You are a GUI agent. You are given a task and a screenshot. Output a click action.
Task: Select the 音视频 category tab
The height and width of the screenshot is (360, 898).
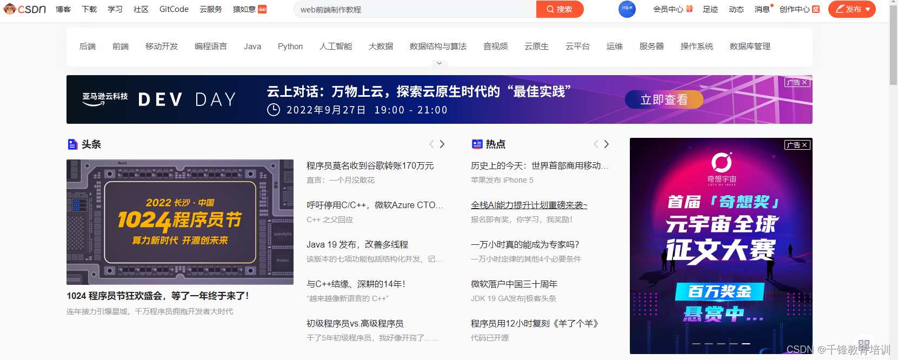[496, 46]
